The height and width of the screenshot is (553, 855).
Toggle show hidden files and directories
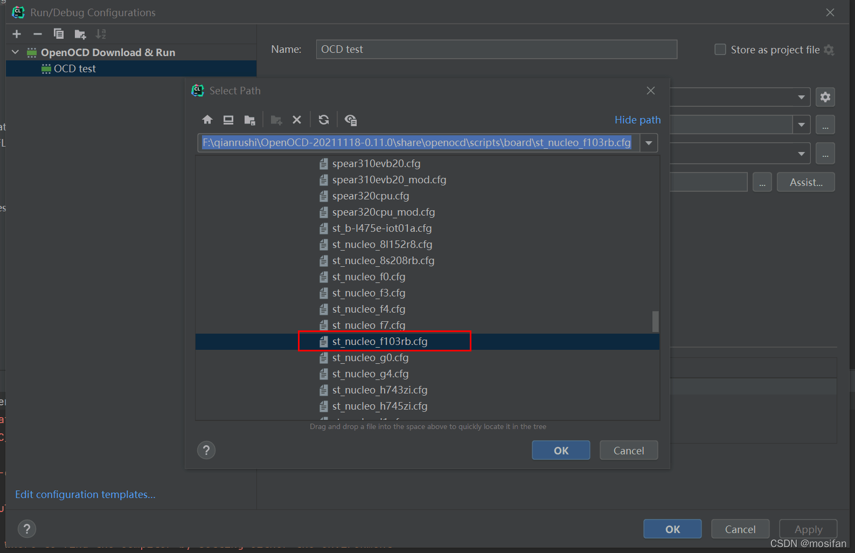(x=350, y=120)
